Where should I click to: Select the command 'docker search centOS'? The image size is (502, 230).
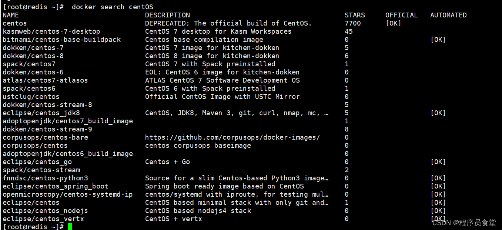(113, 7)
